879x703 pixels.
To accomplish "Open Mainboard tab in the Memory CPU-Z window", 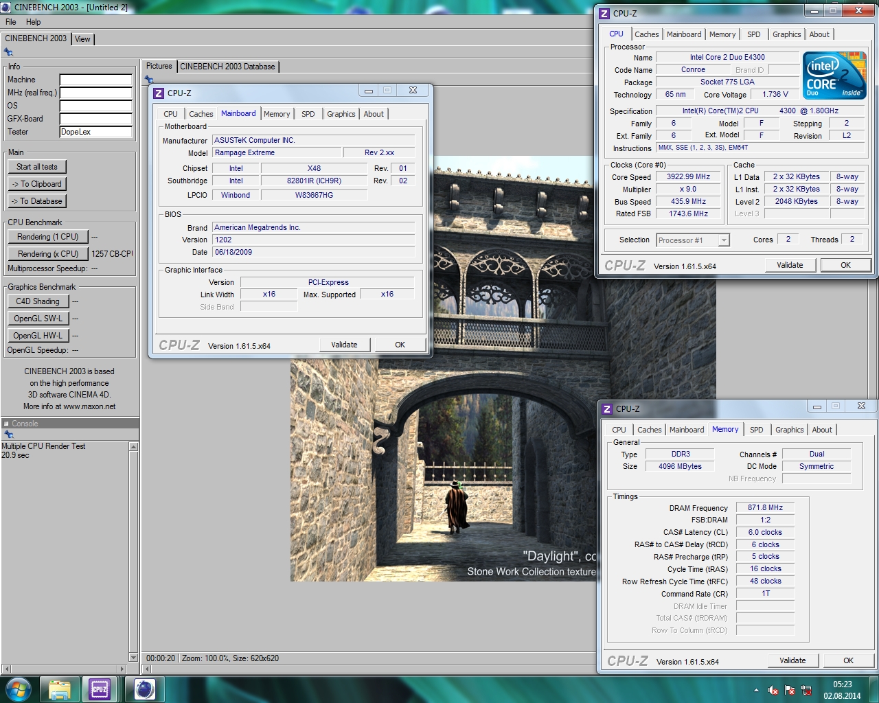I will tap(687, 430).
